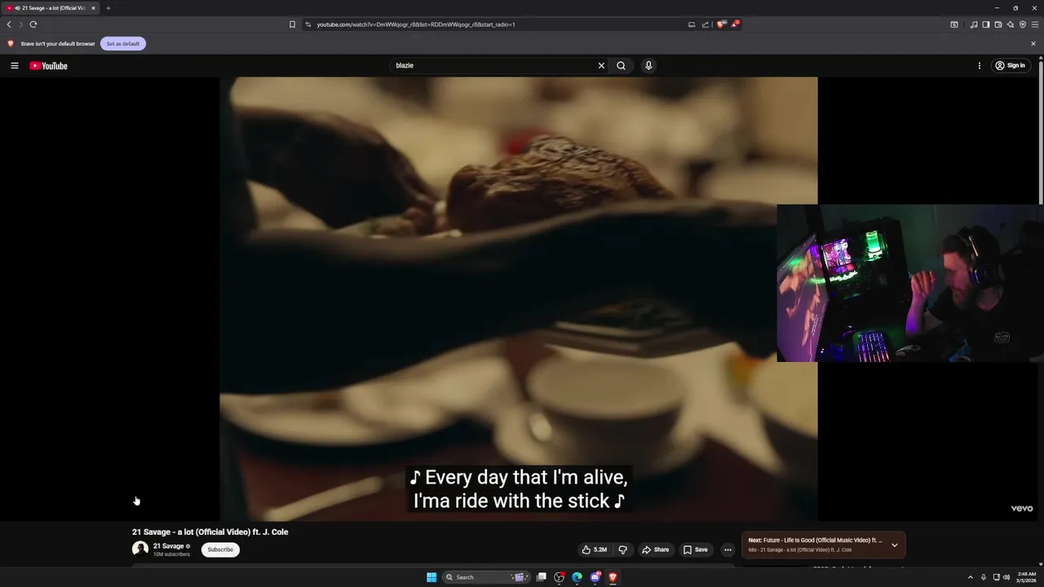This screenshot has height=587, width=1044.
Task: Go forward in the browser
Action: click(x=21, y=24)
